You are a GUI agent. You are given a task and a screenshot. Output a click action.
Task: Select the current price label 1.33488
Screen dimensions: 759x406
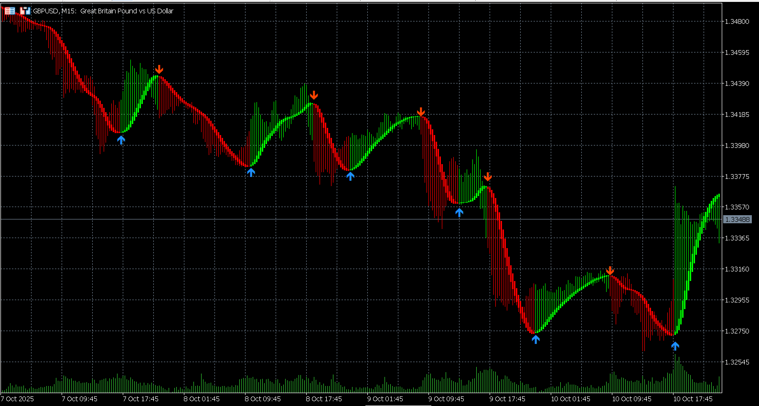(x=738, y=219)
